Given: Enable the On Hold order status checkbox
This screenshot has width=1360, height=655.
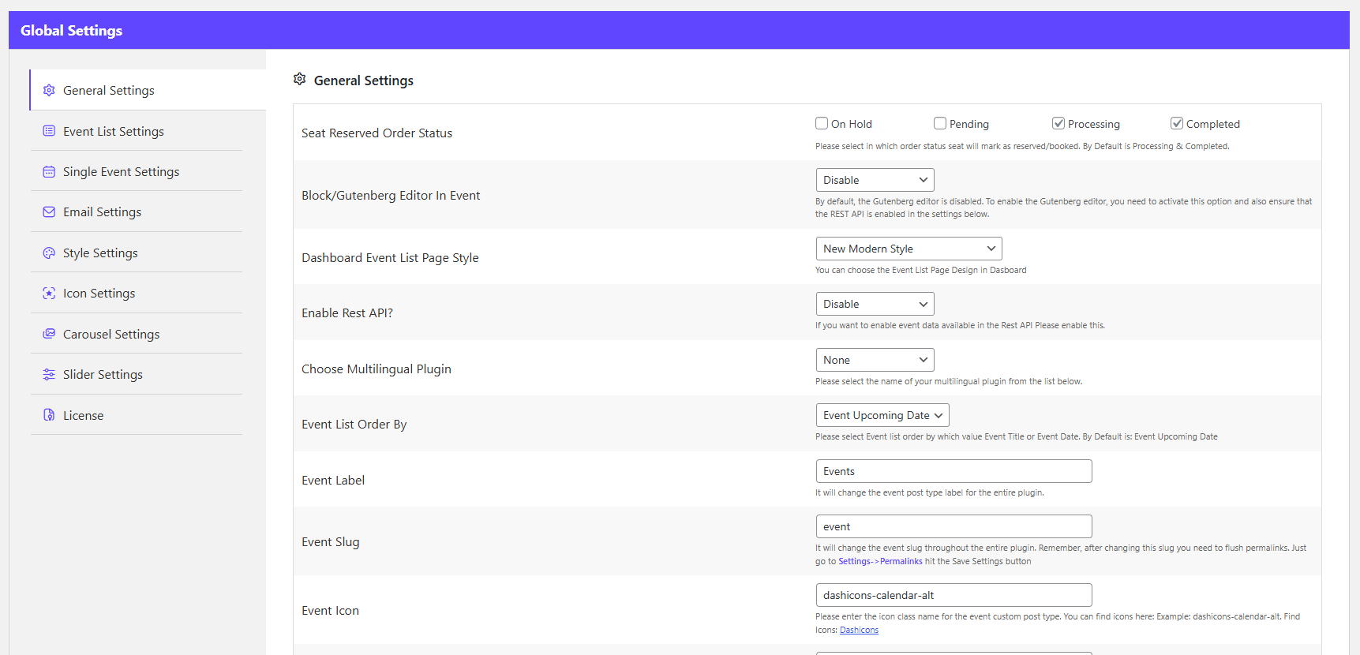Looking at the screenshot, I should (x=822, y=123).
